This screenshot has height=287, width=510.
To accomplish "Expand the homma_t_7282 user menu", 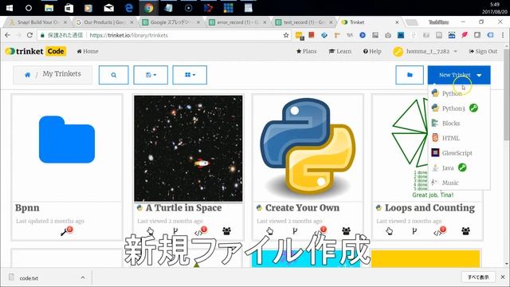I will coord(425,51).
